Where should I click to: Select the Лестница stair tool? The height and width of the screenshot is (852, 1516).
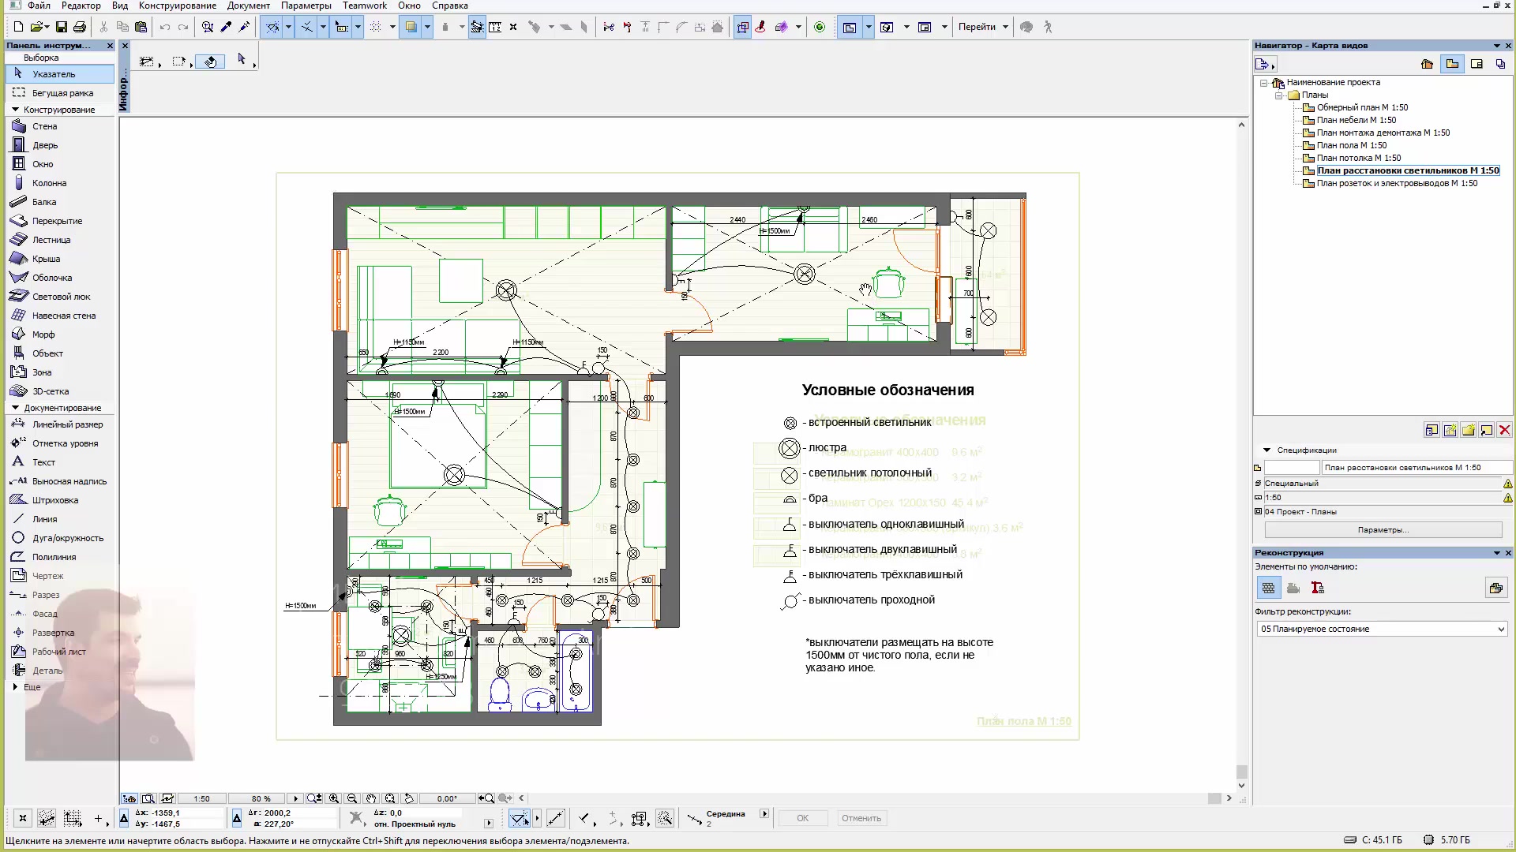[59, 240]
